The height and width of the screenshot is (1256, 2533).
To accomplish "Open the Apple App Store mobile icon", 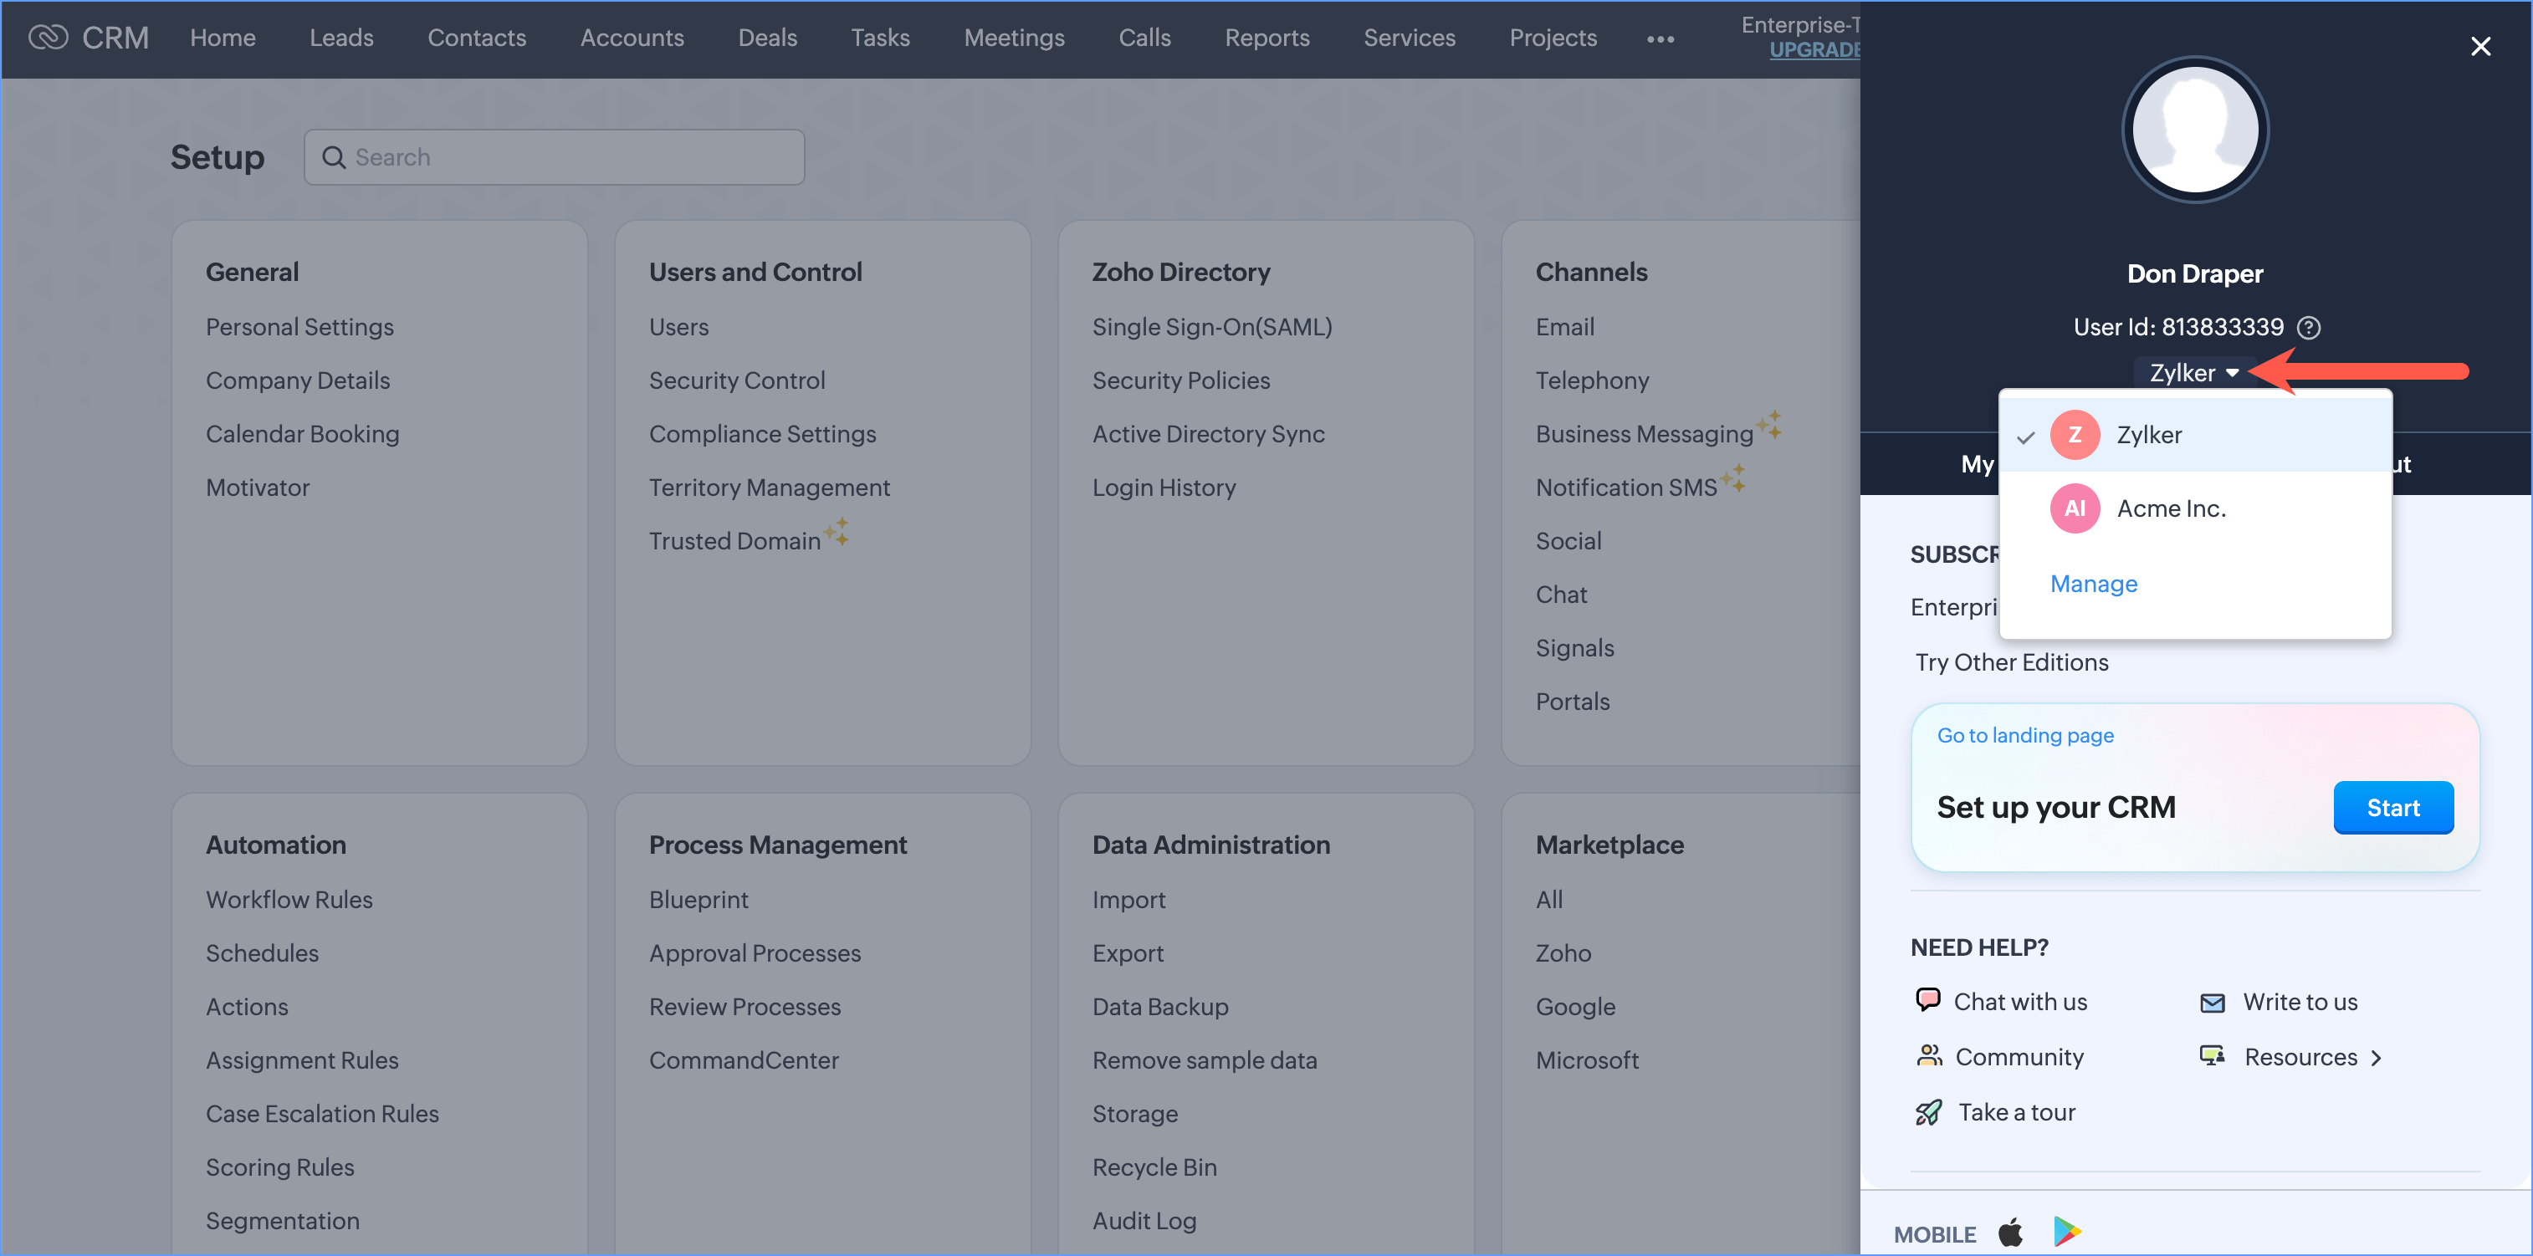I will (2011, 1233).
